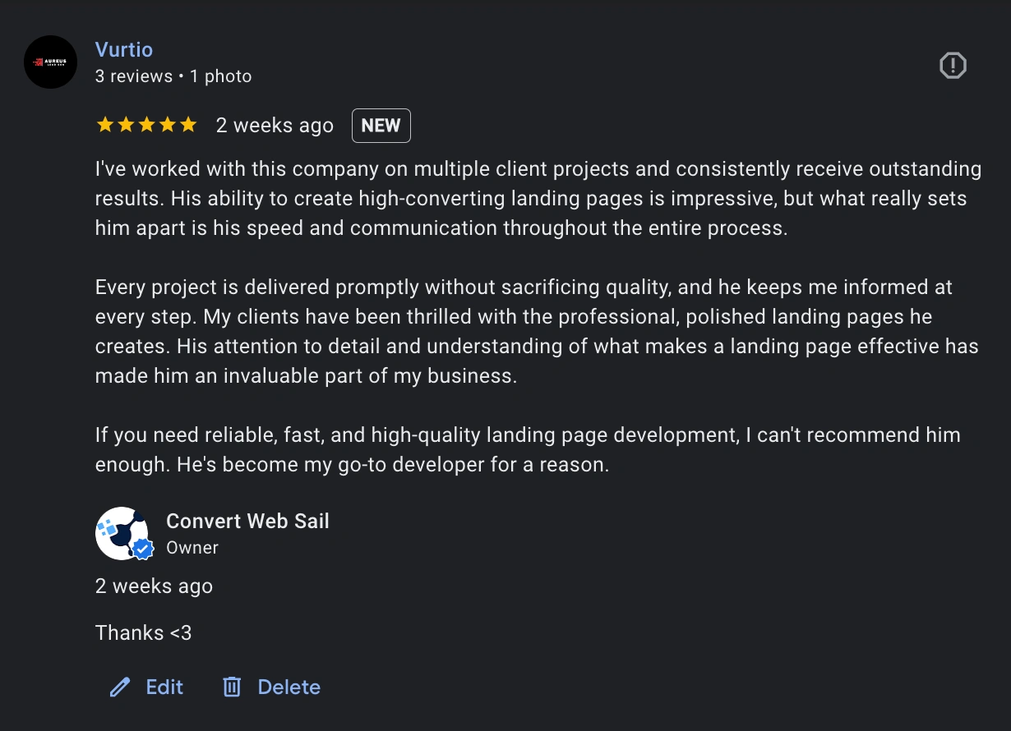The image size is (1011, 731).
Task: Click the 1 photo reviewer stat
Action: [x=219, y=76]
